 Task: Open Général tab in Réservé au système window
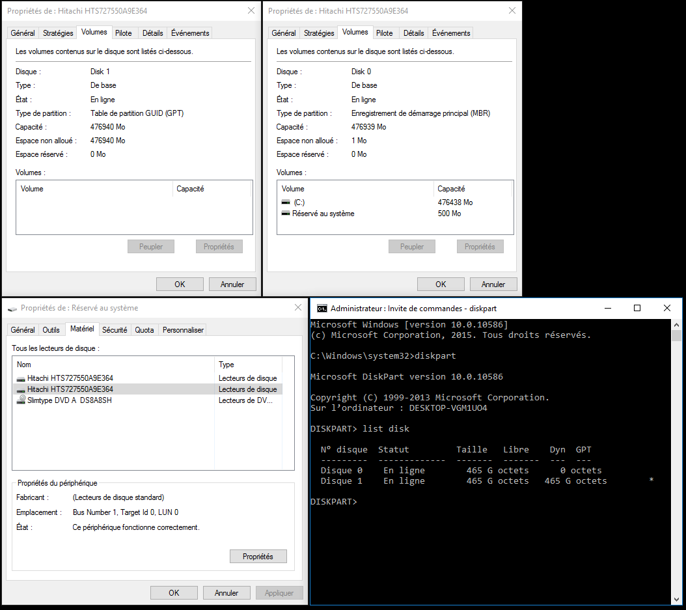tap(23, 330)
